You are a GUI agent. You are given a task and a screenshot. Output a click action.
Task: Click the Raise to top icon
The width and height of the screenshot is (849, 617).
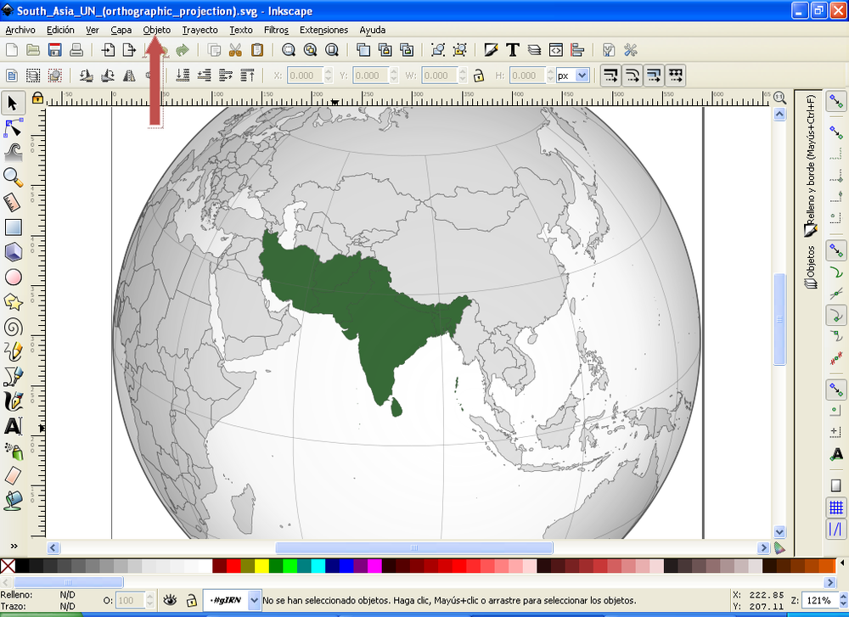click(x=247, y=76)
